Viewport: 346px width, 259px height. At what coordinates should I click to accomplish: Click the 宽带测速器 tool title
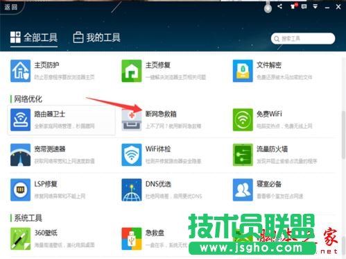(x=50, y=149)
